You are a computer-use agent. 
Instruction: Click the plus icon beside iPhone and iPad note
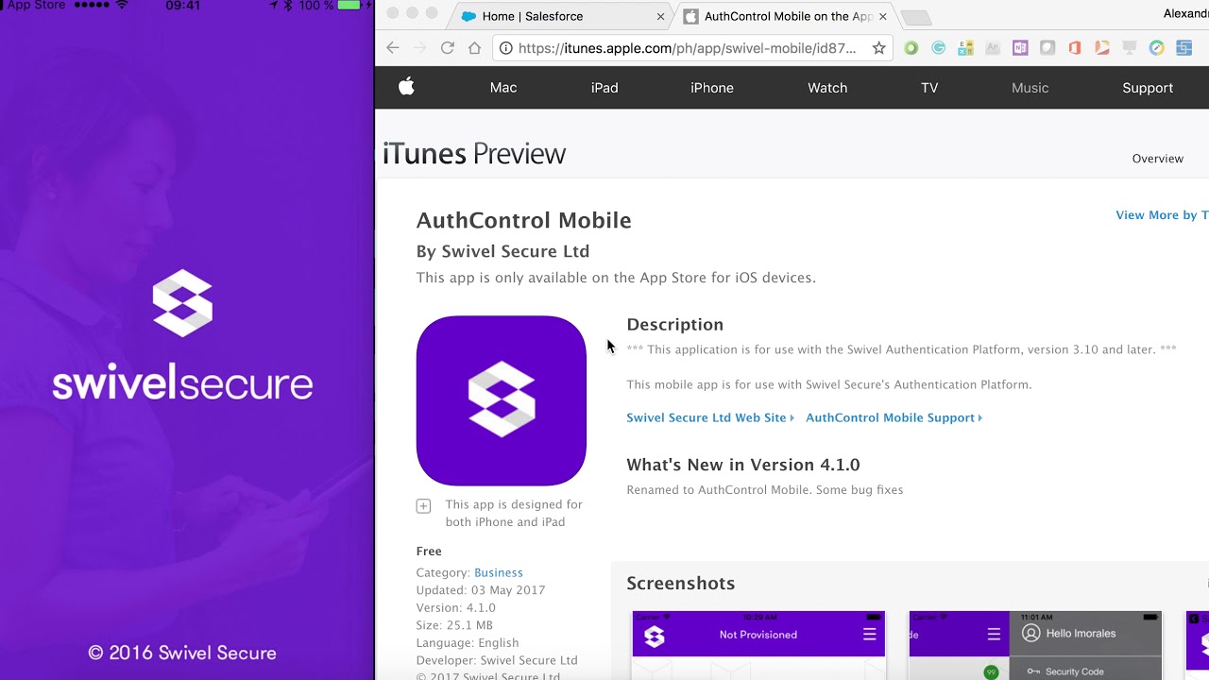[x=424, y=506]
